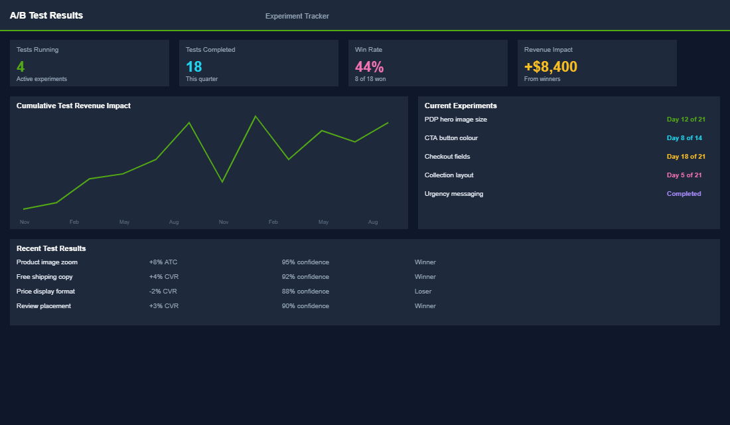Open the Product image zoom result row
Screen dimensions: 730x425
(48, 262)
